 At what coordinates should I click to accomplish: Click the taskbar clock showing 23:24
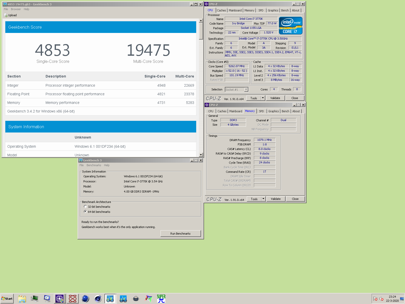[x=392, y=297]
